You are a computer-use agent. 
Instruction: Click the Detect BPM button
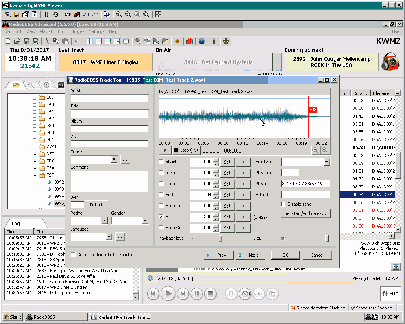click(x=96, y=205)
